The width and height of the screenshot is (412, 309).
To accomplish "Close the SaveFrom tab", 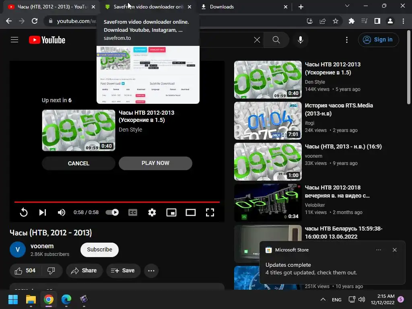I will 190,7.
